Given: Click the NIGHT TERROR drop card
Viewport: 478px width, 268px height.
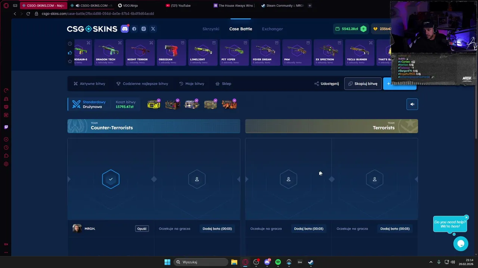Looking at the screenshot, I should point(140,52).
